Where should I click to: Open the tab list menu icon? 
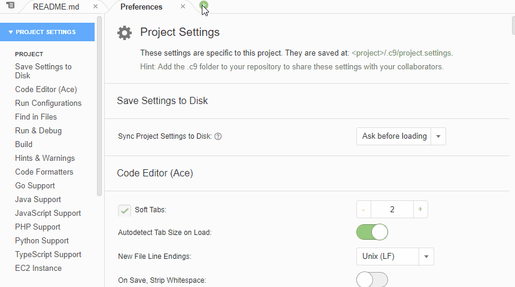click(11, 5)
